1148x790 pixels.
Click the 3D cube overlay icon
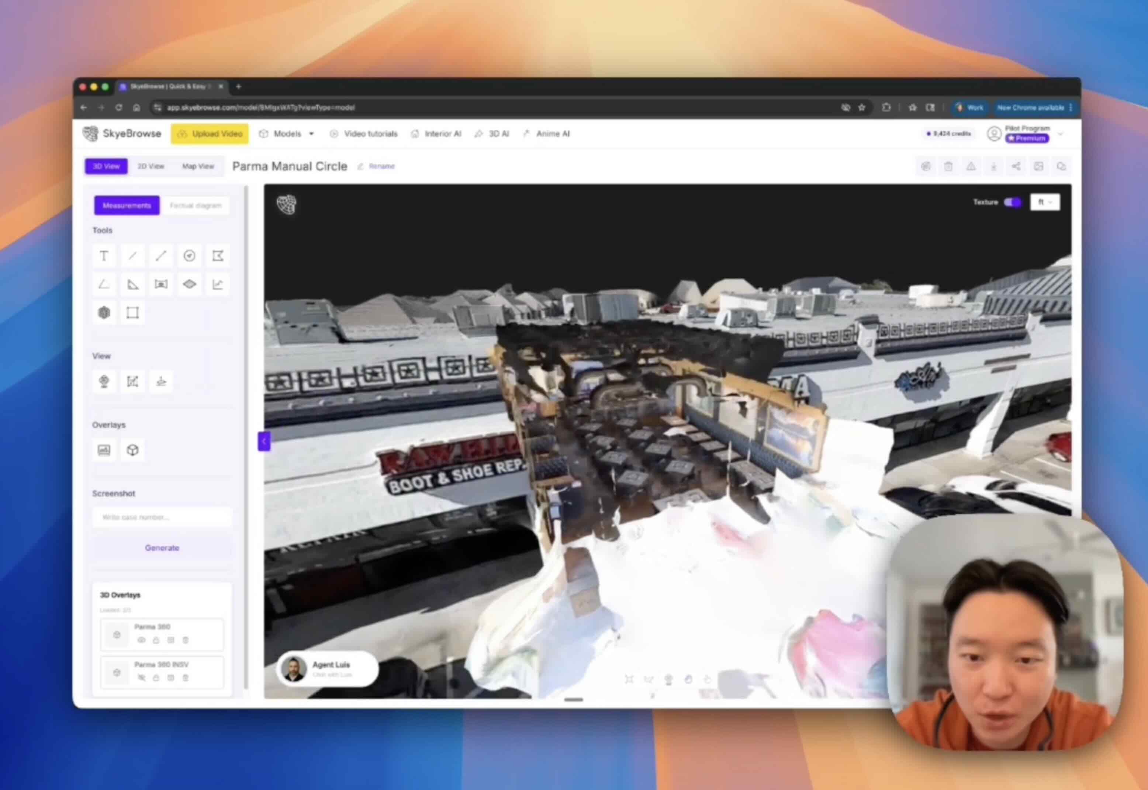pyautogui.click(x=132, y=450)
